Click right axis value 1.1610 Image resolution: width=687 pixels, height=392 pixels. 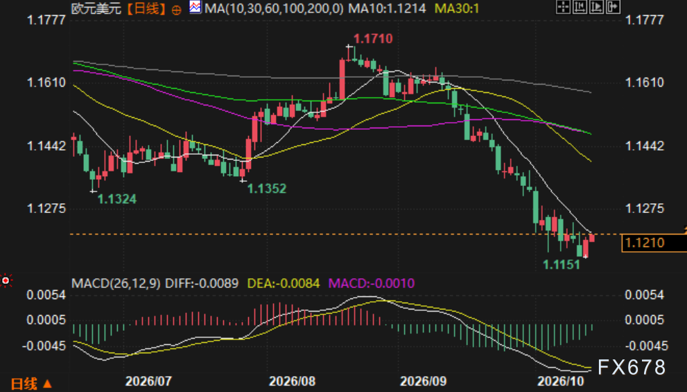point(645,83)
